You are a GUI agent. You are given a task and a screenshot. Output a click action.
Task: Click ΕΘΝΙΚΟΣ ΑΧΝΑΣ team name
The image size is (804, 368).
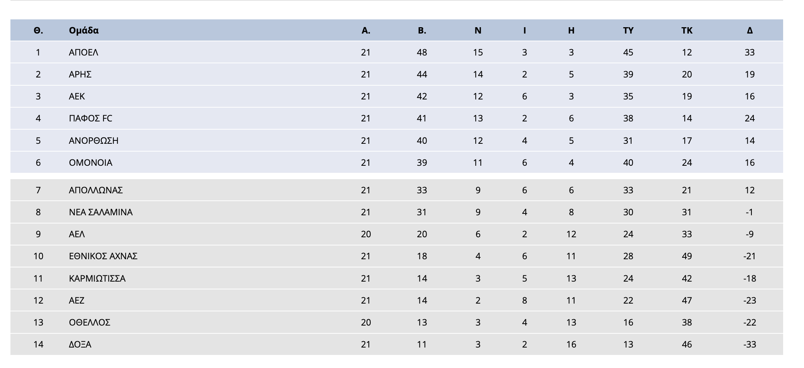[x=103, y=256]
